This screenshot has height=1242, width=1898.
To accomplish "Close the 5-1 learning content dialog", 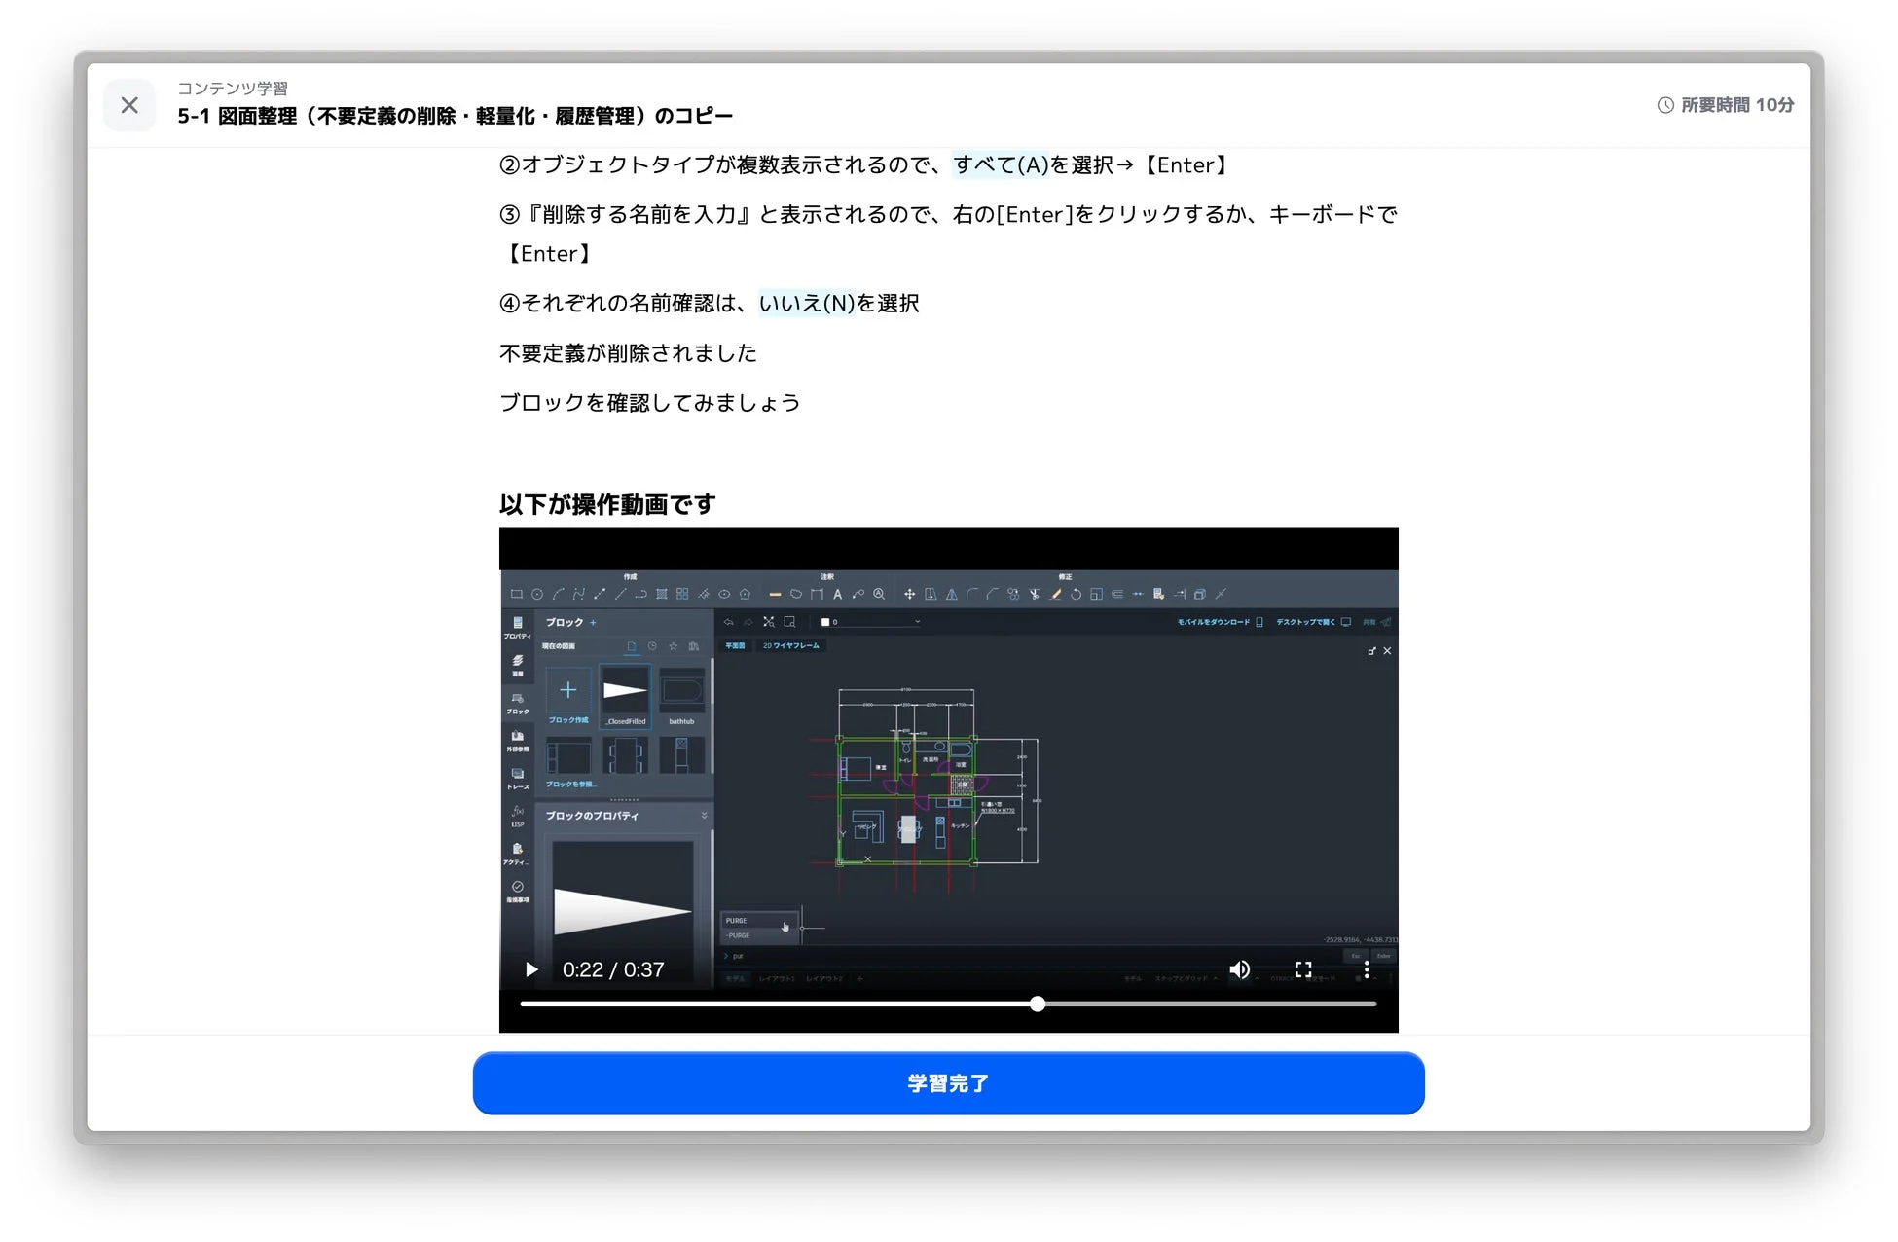I will click(x=129, y=105).
